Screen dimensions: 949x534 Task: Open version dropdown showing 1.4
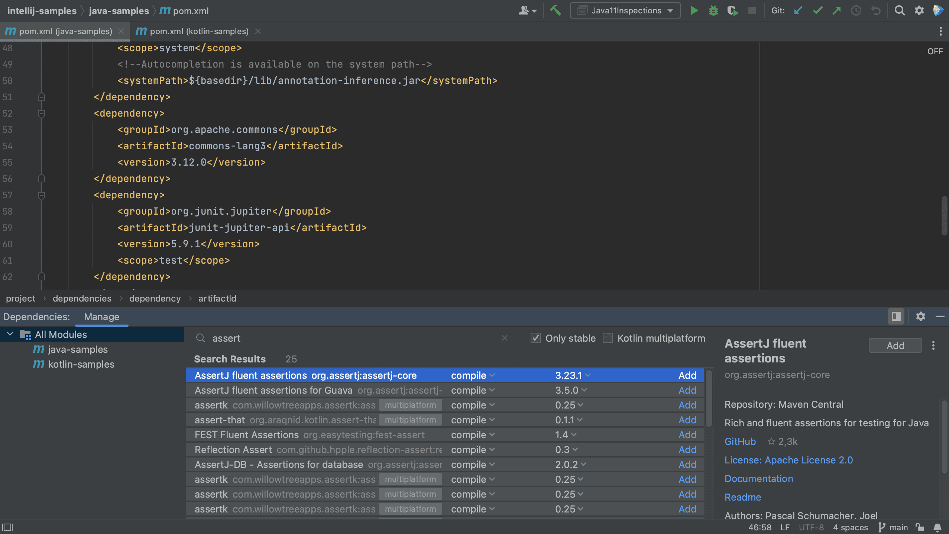566,435
